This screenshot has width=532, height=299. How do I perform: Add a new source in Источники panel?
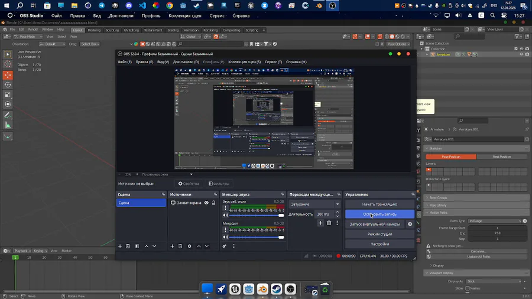point(172,246)
